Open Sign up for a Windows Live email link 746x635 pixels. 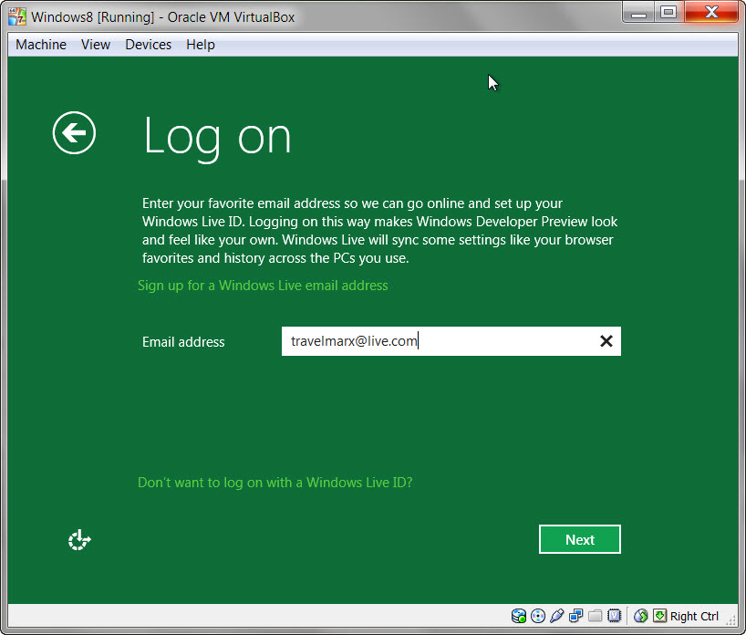263,286
